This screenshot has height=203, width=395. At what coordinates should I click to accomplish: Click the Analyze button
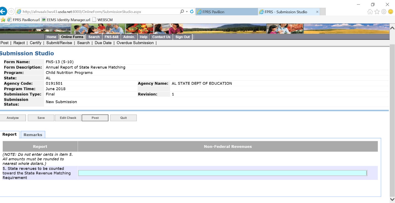point(13,118)
